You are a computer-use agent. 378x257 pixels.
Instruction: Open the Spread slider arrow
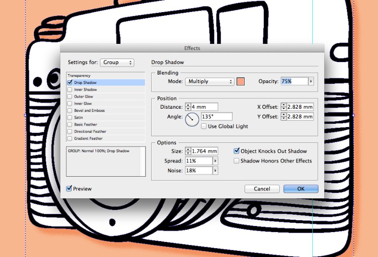[x=215, y=161]
